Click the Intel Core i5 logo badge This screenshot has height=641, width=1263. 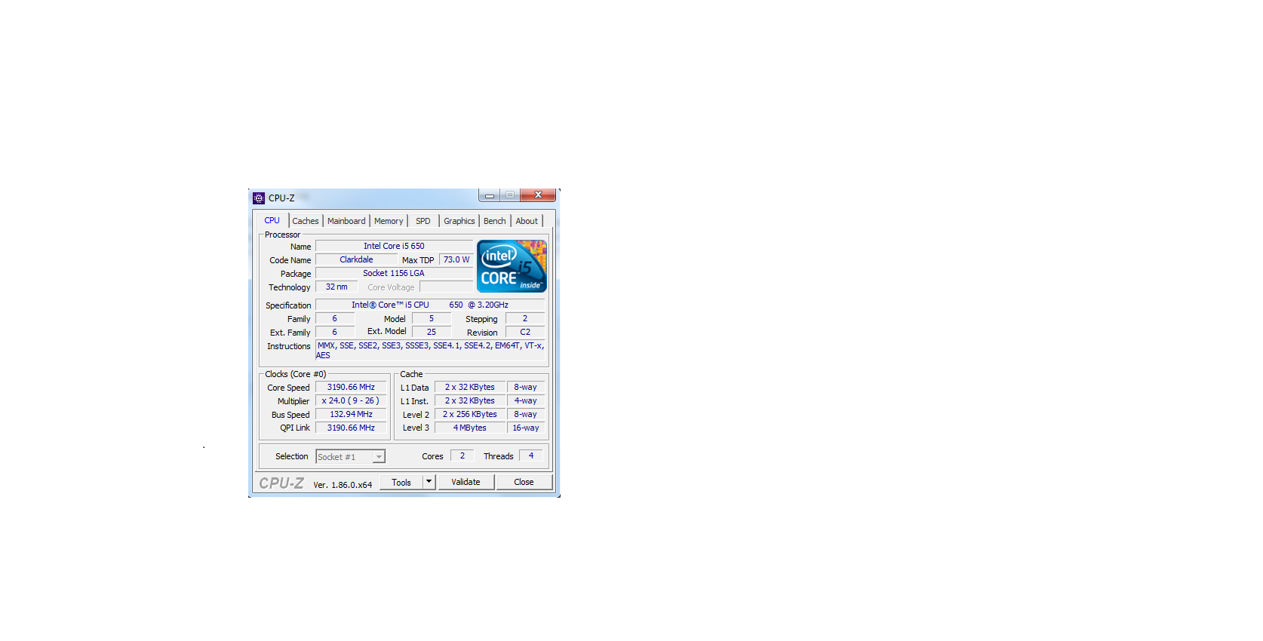click(x=512, y=266)
